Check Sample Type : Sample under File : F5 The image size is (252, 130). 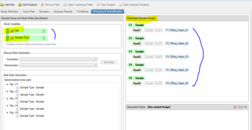click(x=18, y=116)
